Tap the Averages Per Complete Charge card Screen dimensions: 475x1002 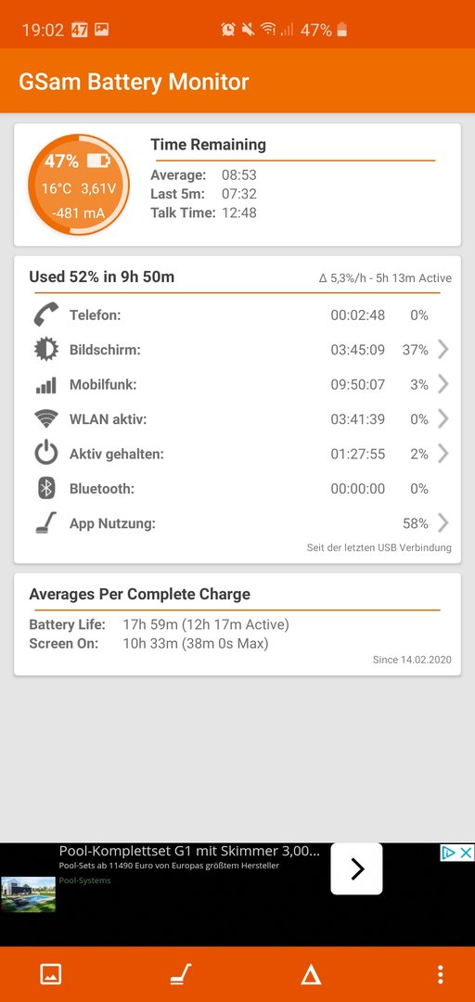pyautogui.click(x=237, y=624)
